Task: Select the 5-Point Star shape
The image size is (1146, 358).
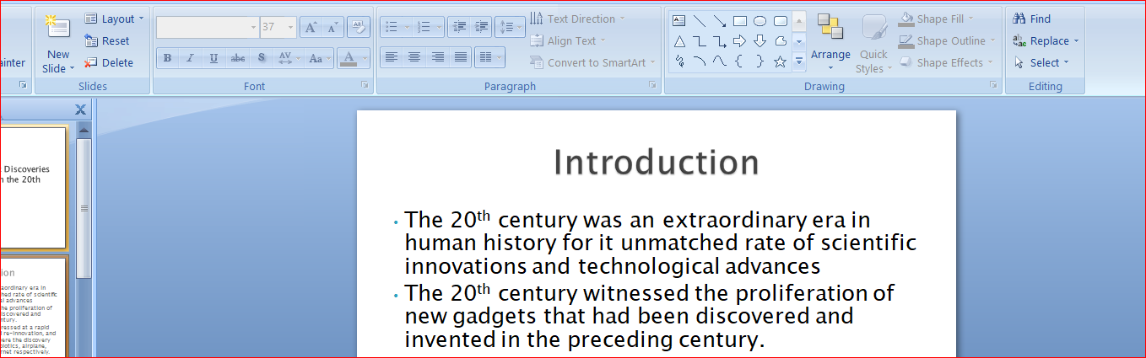Action: 781,61
